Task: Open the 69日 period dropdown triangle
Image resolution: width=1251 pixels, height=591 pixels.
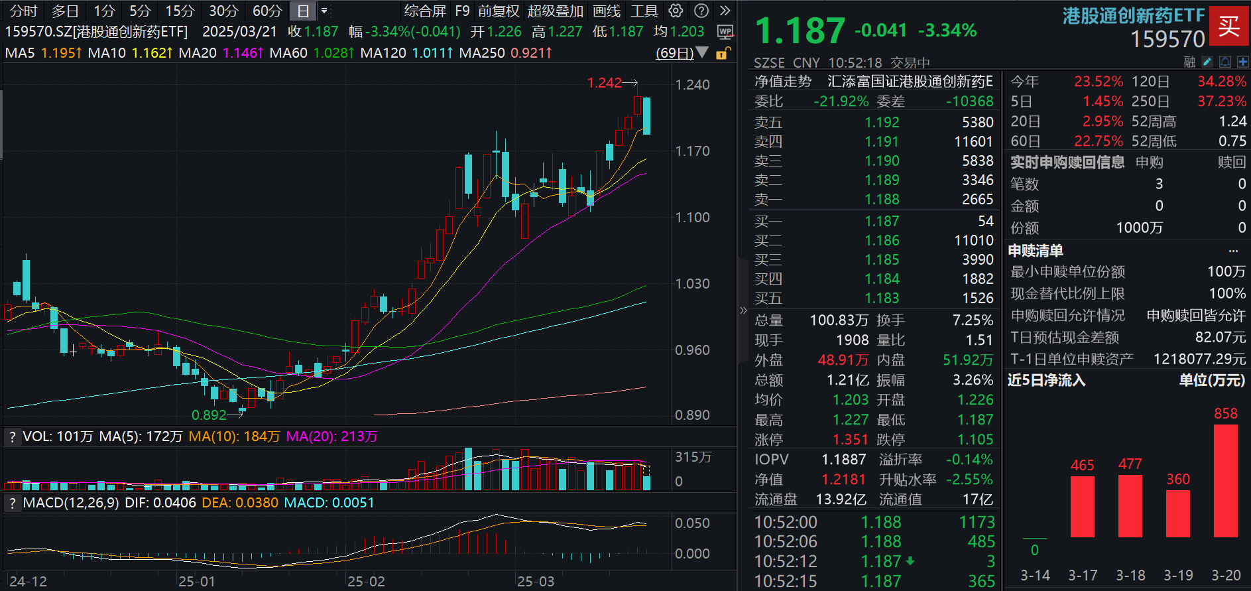Action: coord(703,52)
